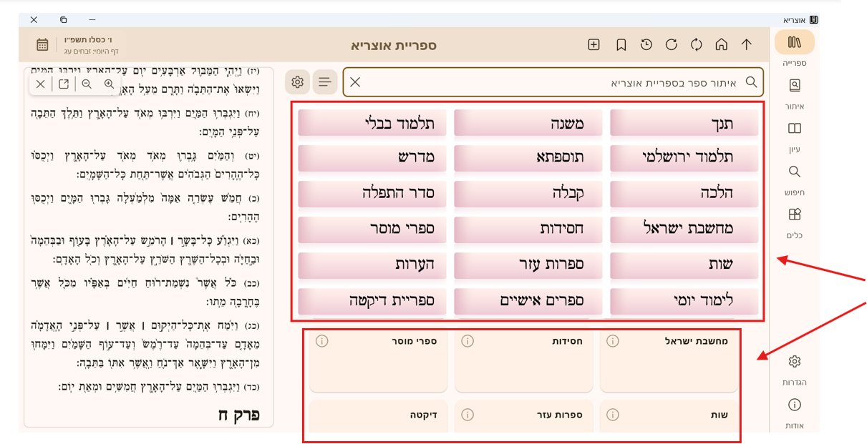The height and width of the screenshot is (444, 867).
Task: Expand the הלכה category
Action: point(684,194)
